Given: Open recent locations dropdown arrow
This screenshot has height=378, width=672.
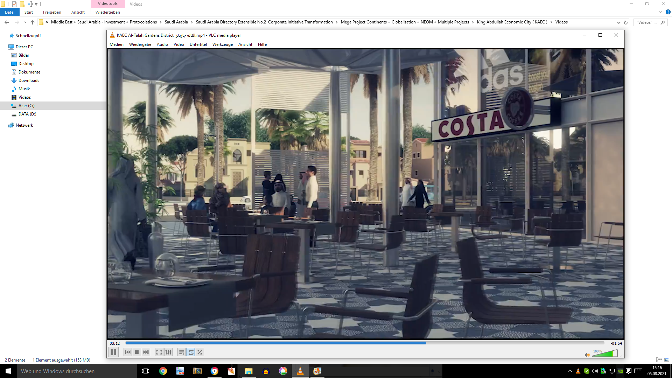Looking at the screenshot, I should tap(25, 22).
